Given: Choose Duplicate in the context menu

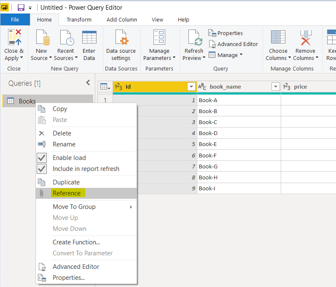Looking at the screenshot, I should coord(66,182).
